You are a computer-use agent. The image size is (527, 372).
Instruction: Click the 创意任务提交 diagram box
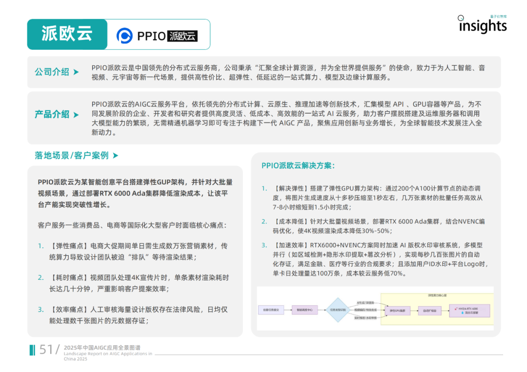(x=271, y=310)
